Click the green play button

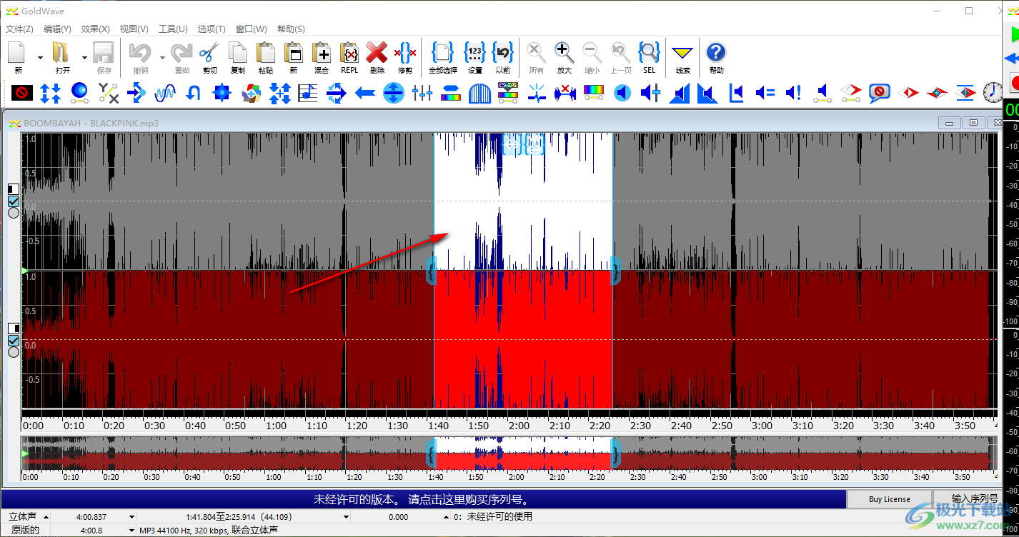pyautogui.click(x=1014, y=34)
